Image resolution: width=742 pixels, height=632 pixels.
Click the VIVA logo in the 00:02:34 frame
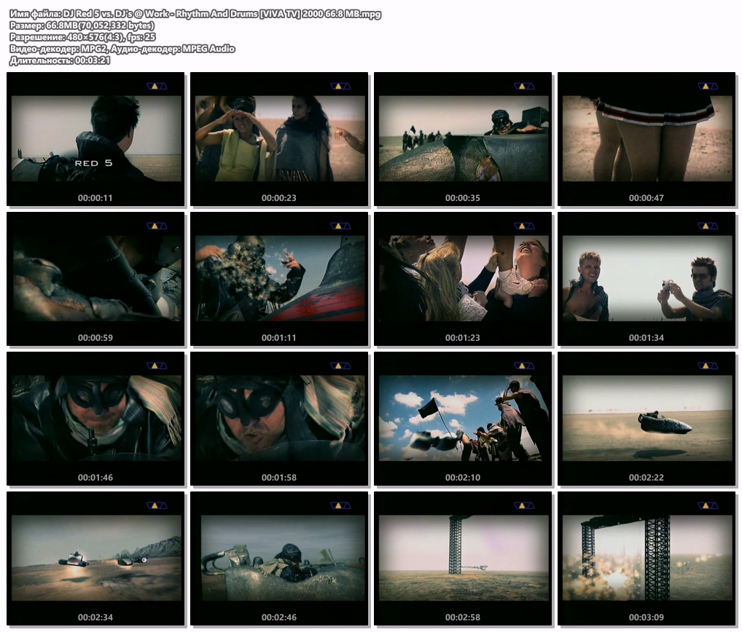click(x=157, y=506)
